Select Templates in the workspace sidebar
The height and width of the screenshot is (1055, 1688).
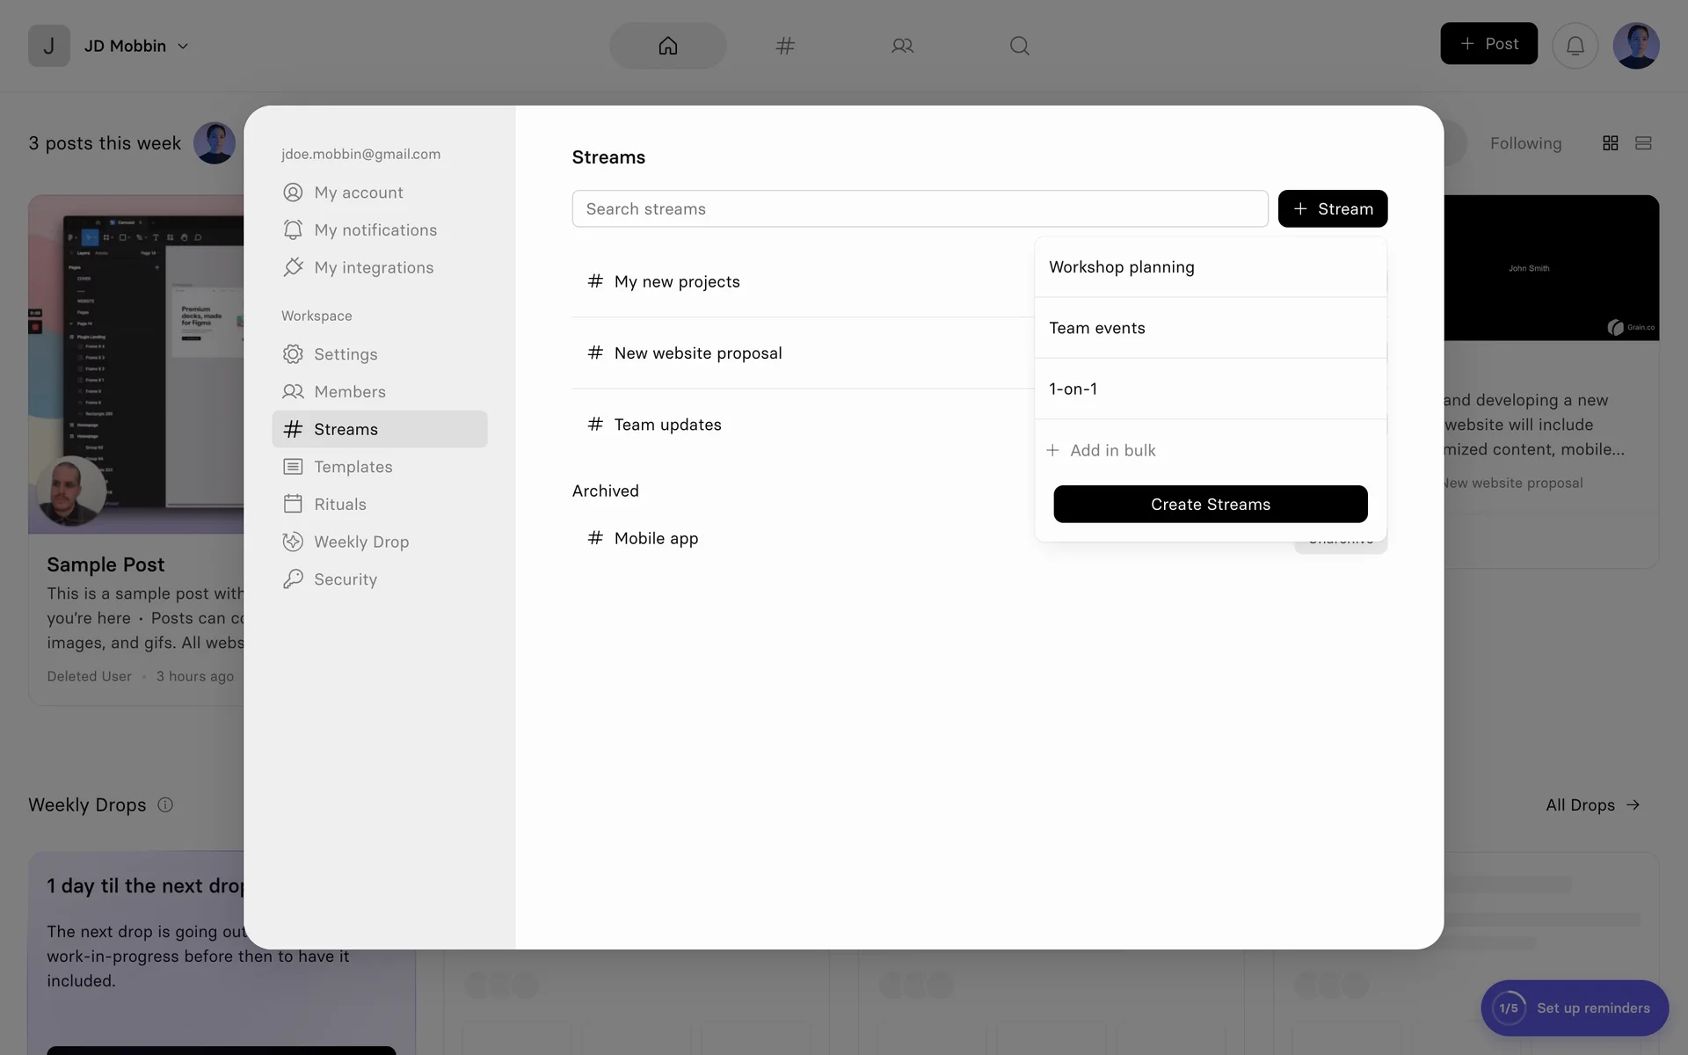[x=353, y=467]
